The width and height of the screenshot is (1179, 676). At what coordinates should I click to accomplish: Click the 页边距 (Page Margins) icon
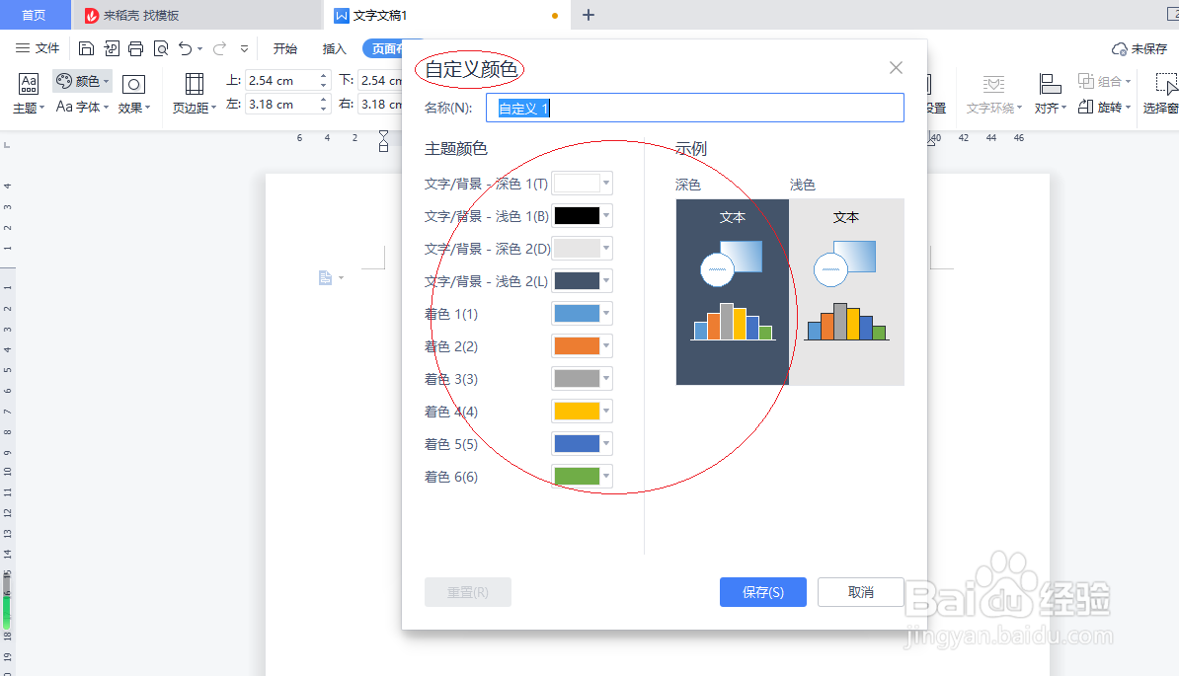pyautogui.click(x=194, y=84)
